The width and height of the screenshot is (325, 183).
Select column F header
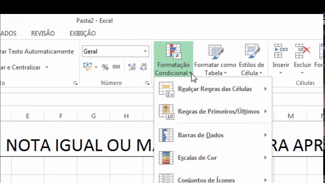pyautogui.click(x=61, y=116)
